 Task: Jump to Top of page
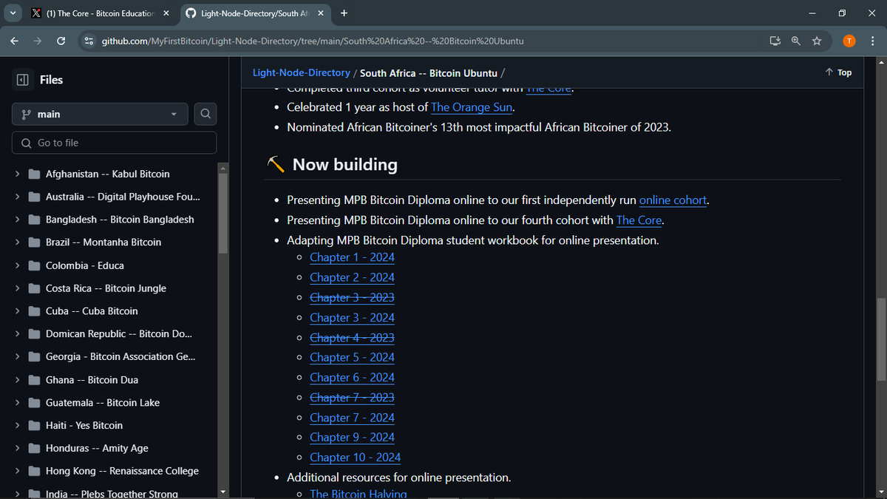(838, 72)
